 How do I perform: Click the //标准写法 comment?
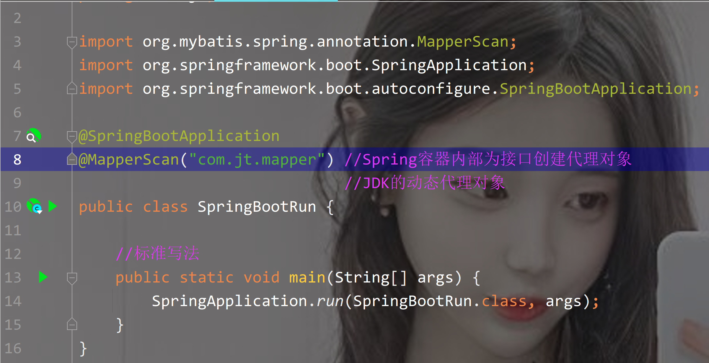[x=157, y=254]
